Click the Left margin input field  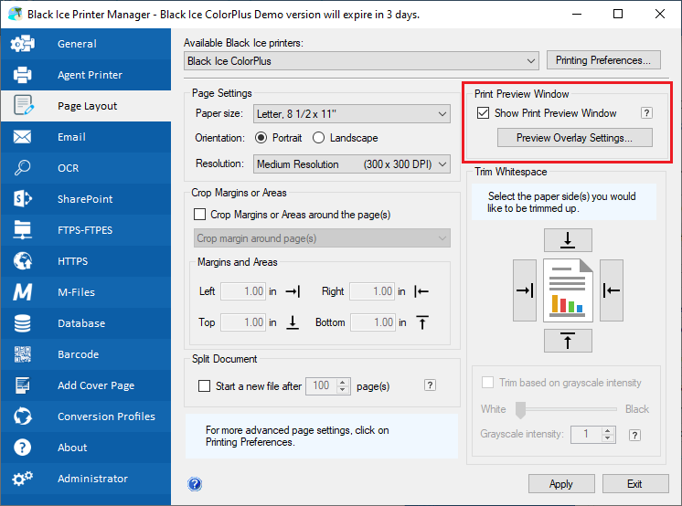[242, 291]
